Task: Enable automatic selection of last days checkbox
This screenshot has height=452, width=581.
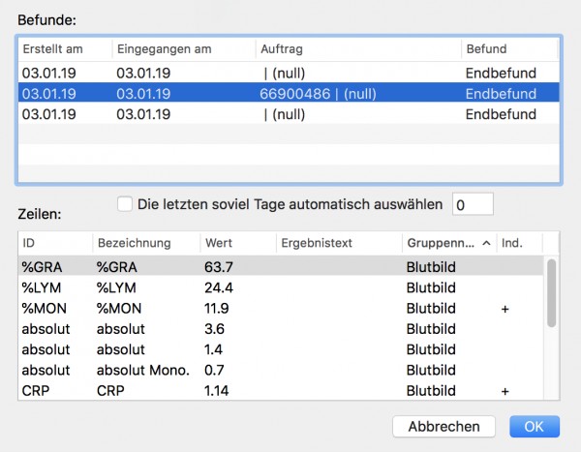Action: [125, 204]
